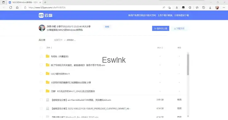Image resolution: width=228 pixels, height=120 pixels.
Task: Open folder name 大家有好用的镜像可以私聊
Action: click(x=71, y=83)
